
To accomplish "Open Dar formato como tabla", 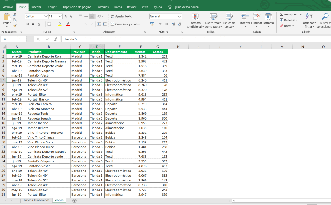I will tap(213, 21).
